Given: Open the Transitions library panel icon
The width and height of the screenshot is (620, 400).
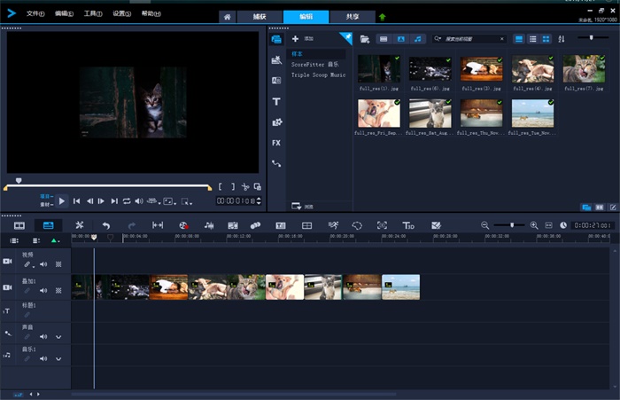Looking at the screenshot, I should [276, 80].
